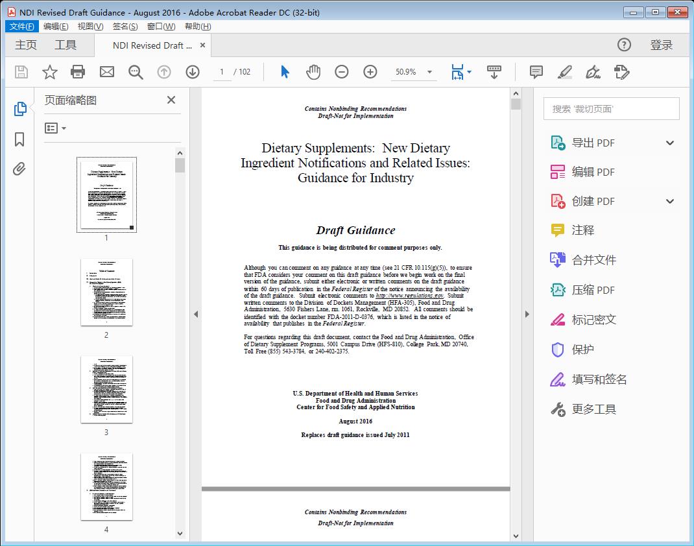Open the Print dialog
The height and width of the screenshot is (546, 694).
click(78, 72)
